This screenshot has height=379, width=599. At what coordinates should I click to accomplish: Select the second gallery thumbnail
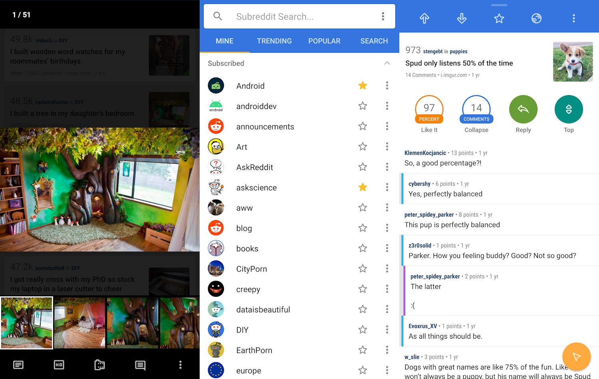[79, 323]
